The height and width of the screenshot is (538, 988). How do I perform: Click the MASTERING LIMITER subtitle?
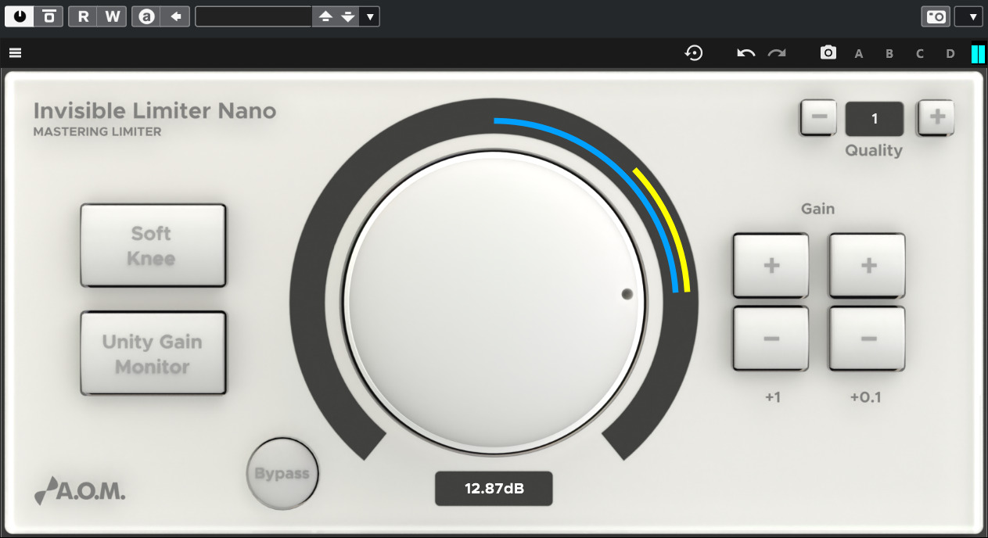(98, 132)
